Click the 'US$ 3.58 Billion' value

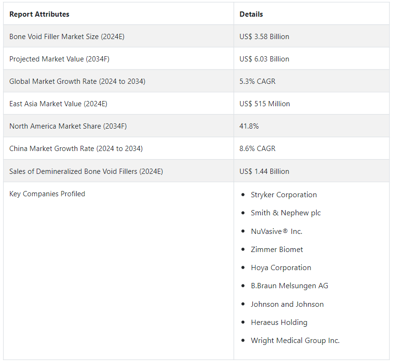[264, 37]
